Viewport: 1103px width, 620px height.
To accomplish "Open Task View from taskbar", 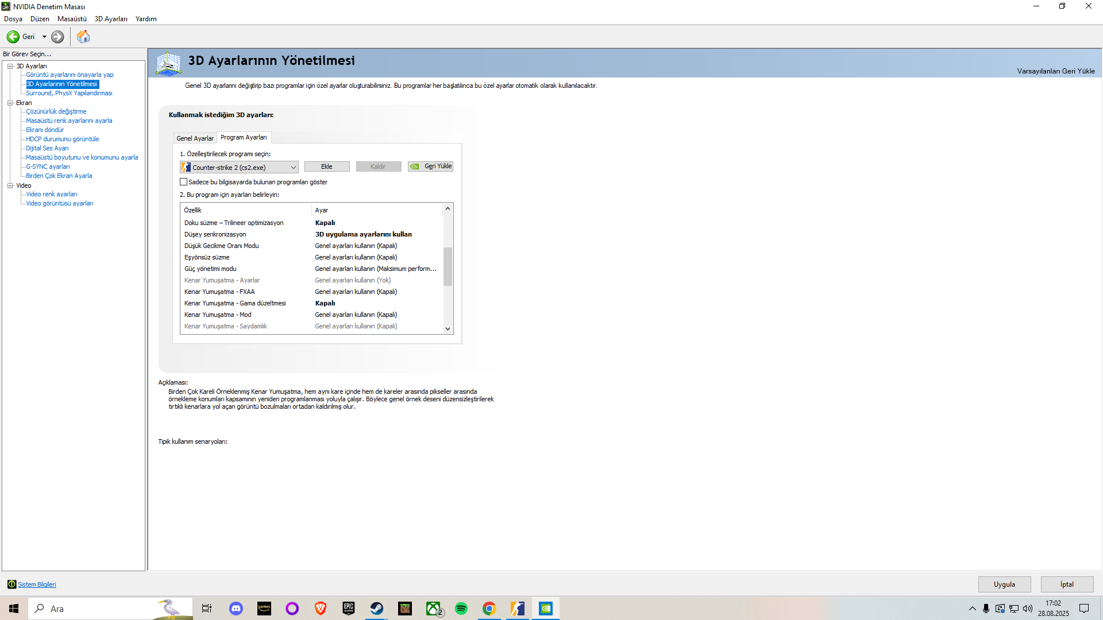I will click(207, 609).
